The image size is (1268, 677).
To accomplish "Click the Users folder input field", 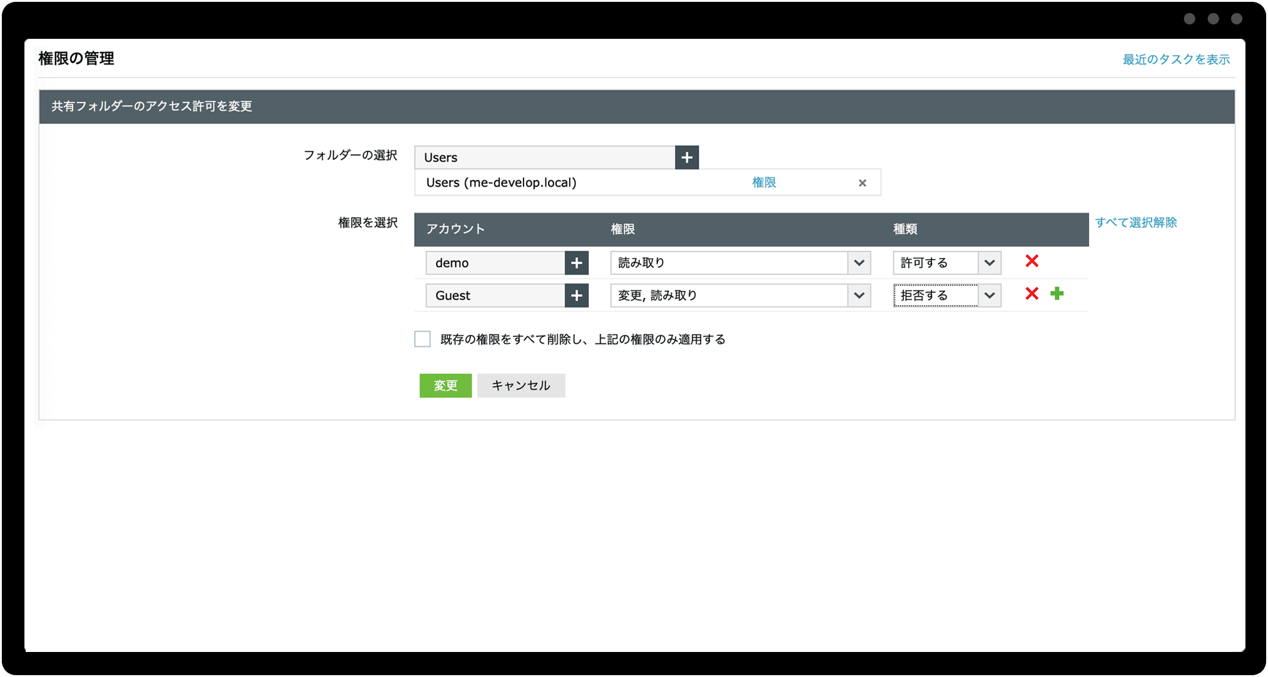I will click(544, 158).
